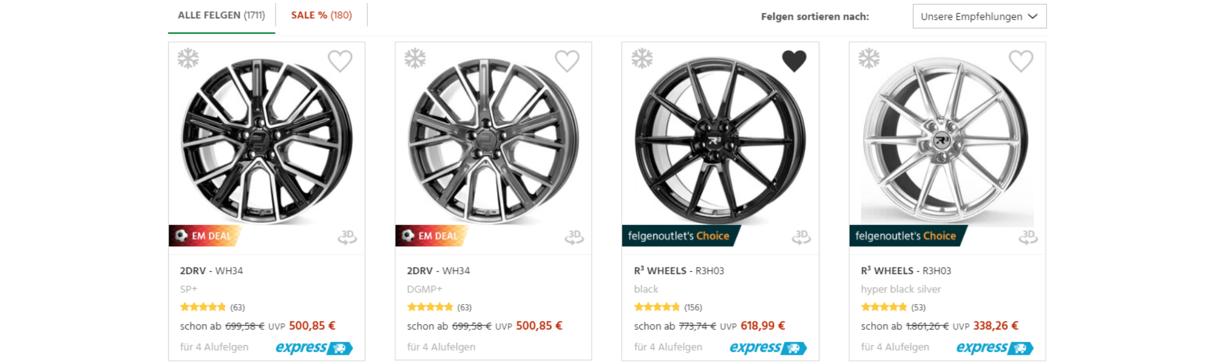Viewport: 1214px width, 364px height.
Task: Switch to the SALE % (180) tab
Action: coord(320,15)
